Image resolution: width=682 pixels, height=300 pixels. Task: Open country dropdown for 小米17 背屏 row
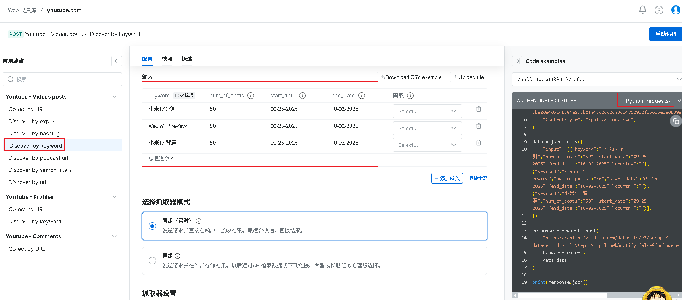pyautogui.click(x=427, y=145)
